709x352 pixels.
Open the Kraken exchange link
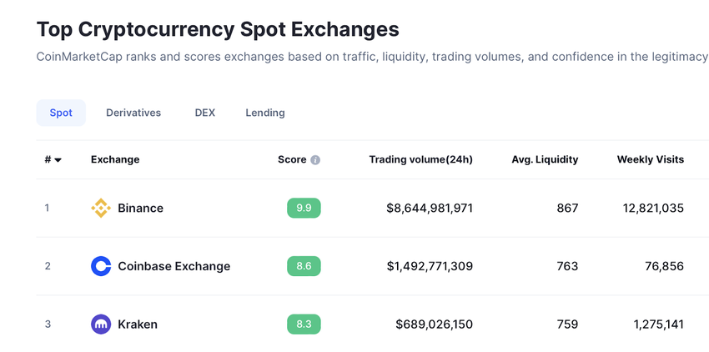[138, 324]
